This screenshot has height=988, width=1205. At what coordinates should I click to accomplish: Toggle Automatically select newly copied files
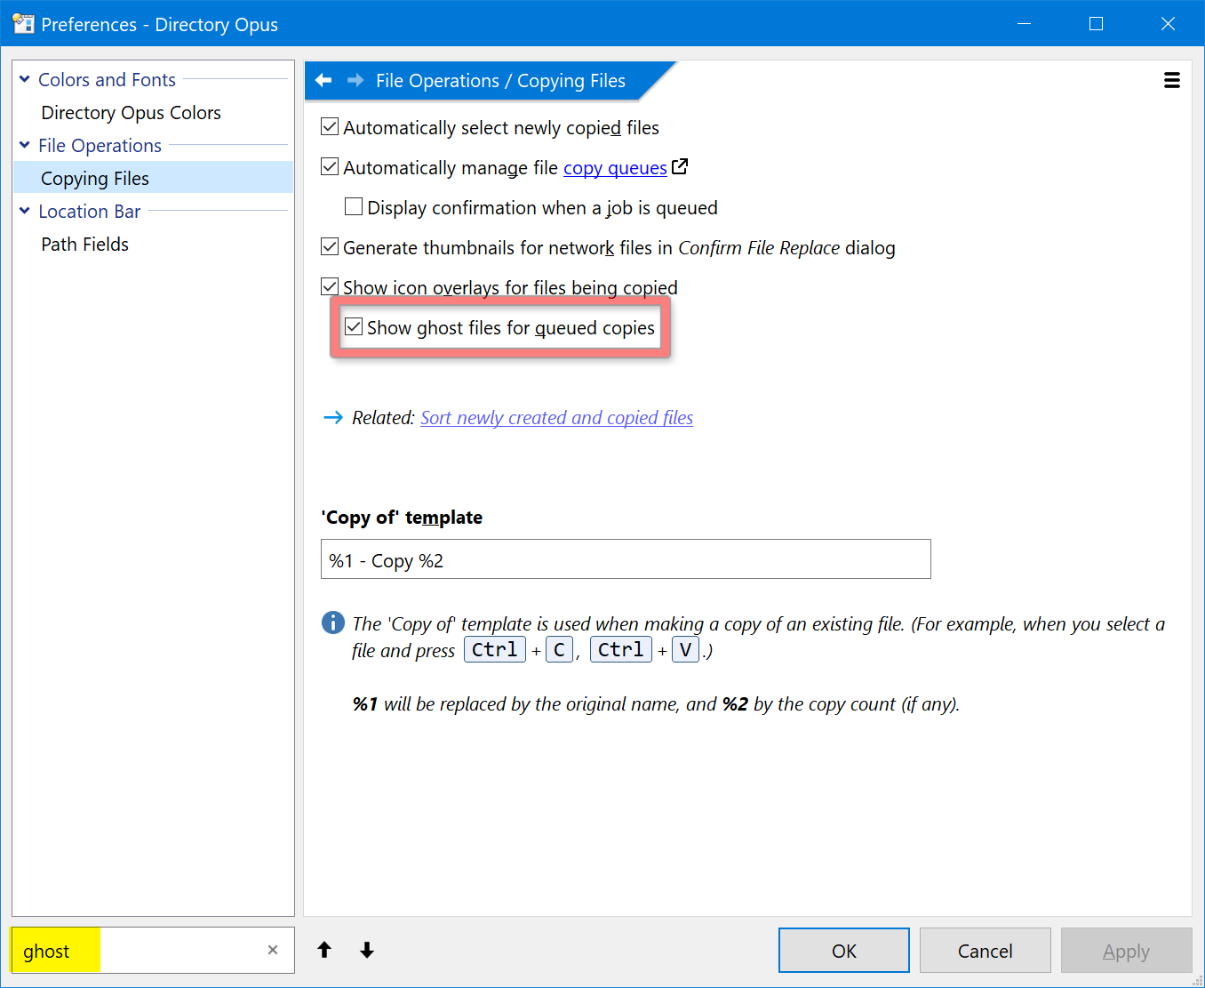pyautogui.click(x=330, y=127)
